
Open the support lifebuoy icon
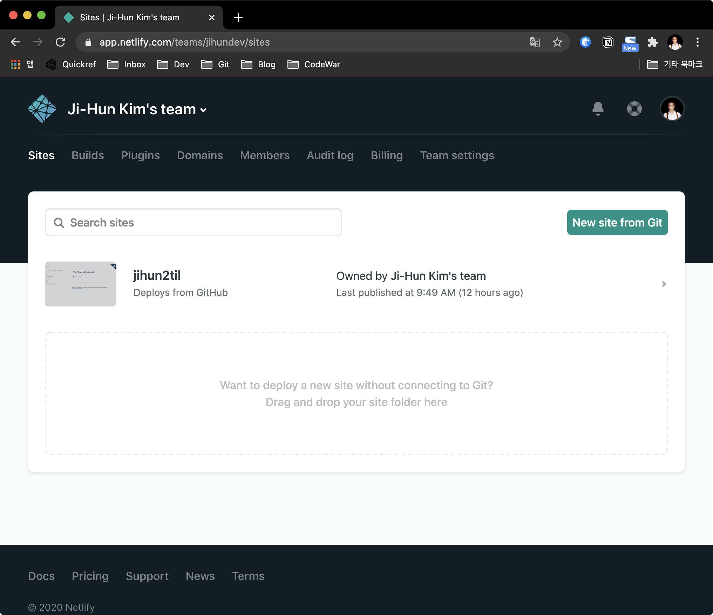(634, 109)
